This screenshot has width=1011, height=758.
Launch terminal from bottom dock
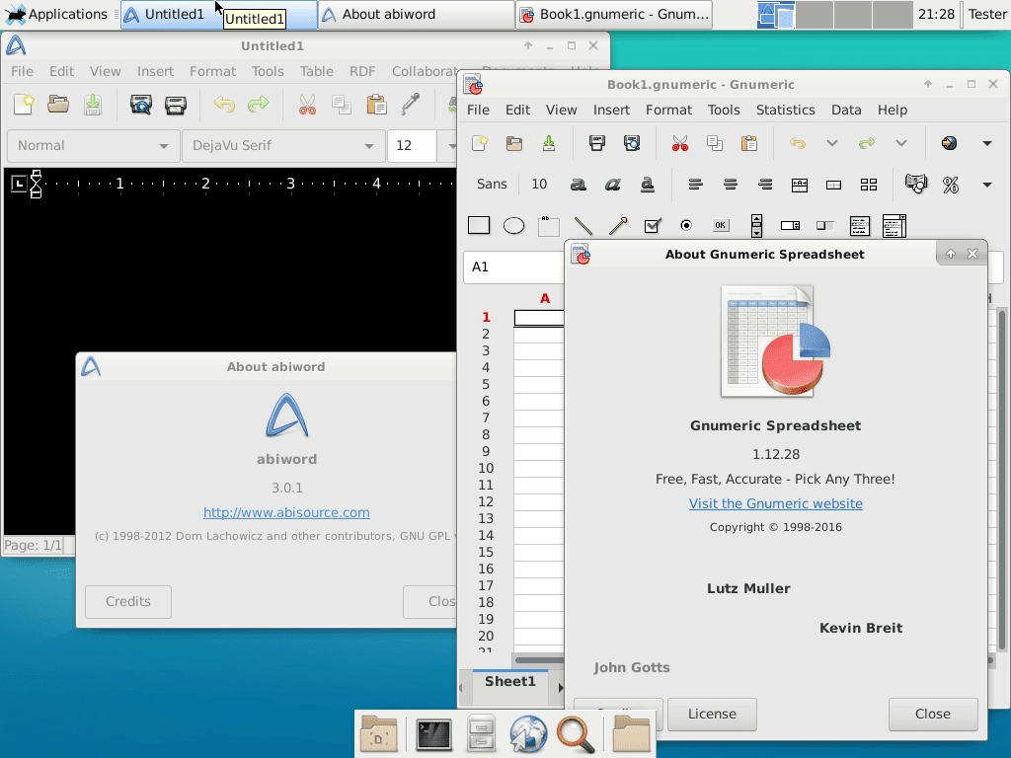[x=433, y=734]
